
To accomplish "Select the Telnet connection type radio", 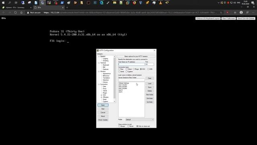I will click(126, 69).
